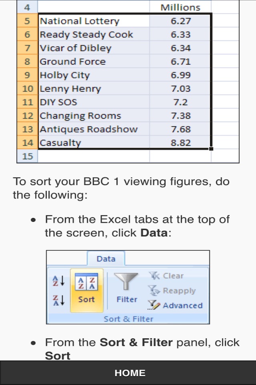This screenshot has width=256, height=385.
Task: Click the National Lottery cell
Action: 94,21
